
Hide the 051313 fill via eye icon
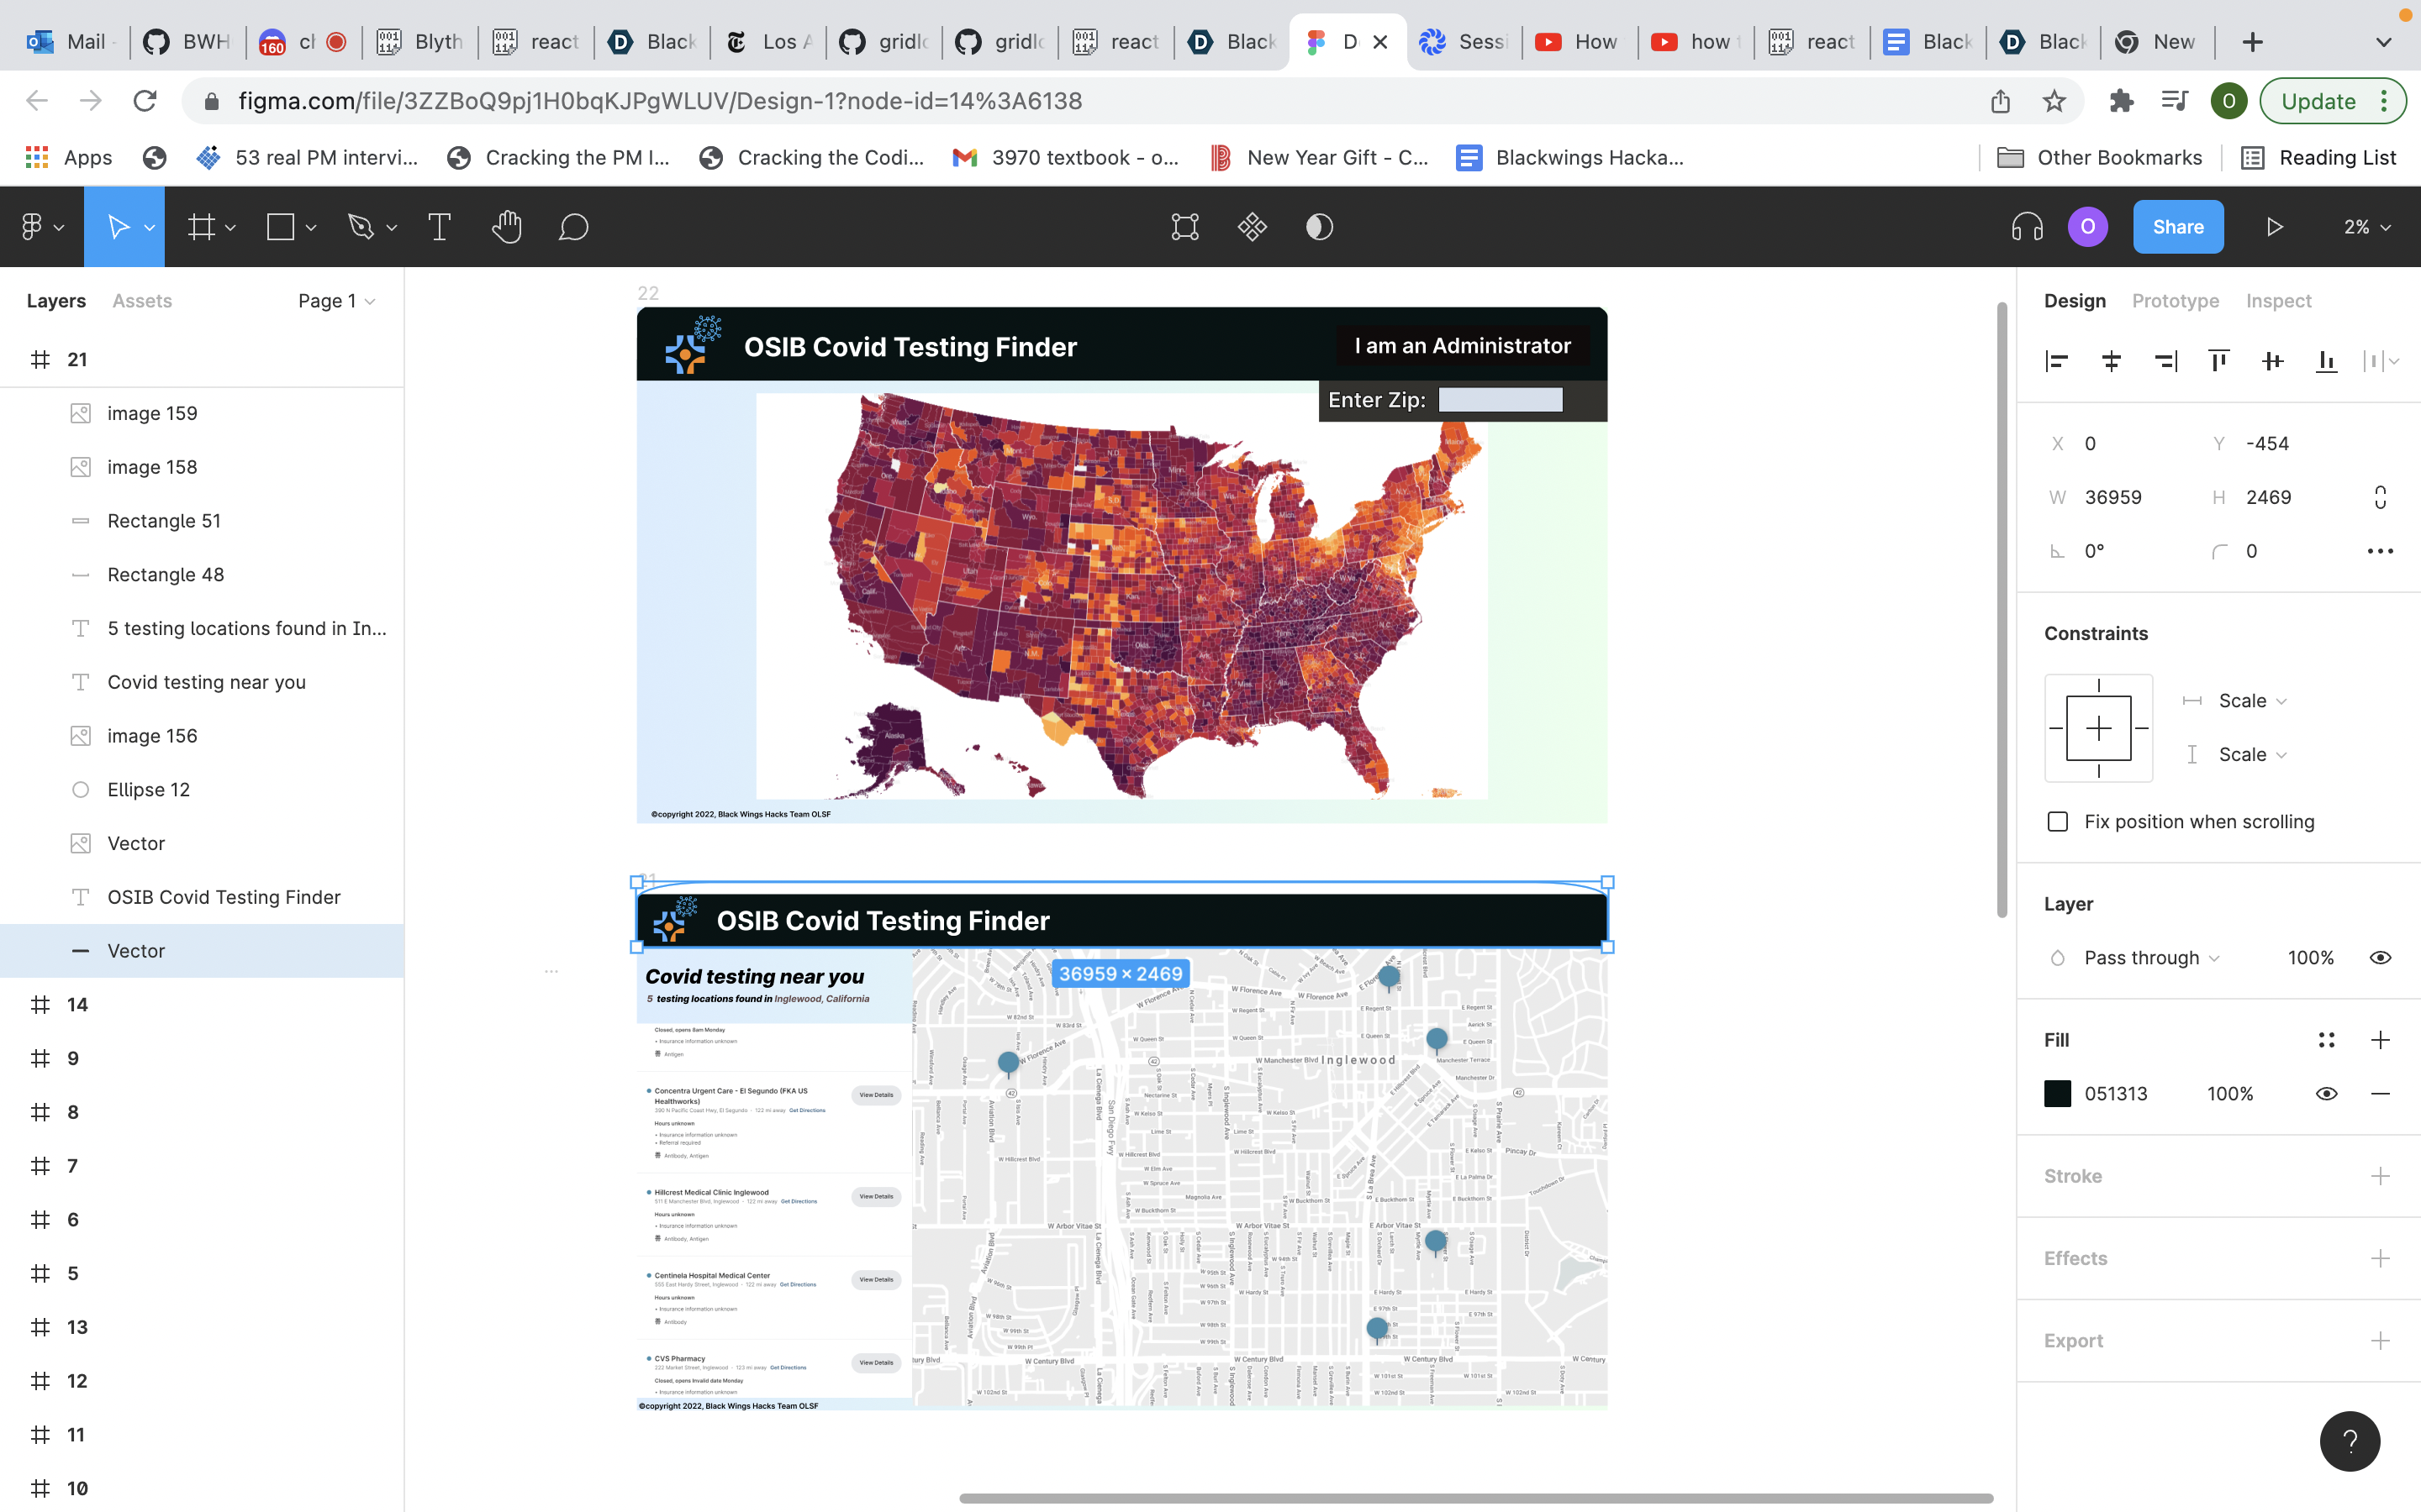click(2326, 1093)
